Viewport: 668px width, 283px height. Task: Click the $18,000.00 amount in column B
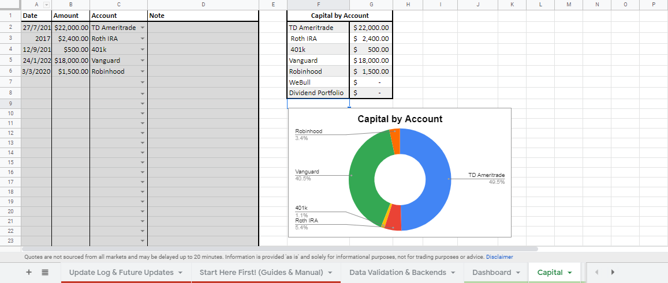[x=70, y=61]
